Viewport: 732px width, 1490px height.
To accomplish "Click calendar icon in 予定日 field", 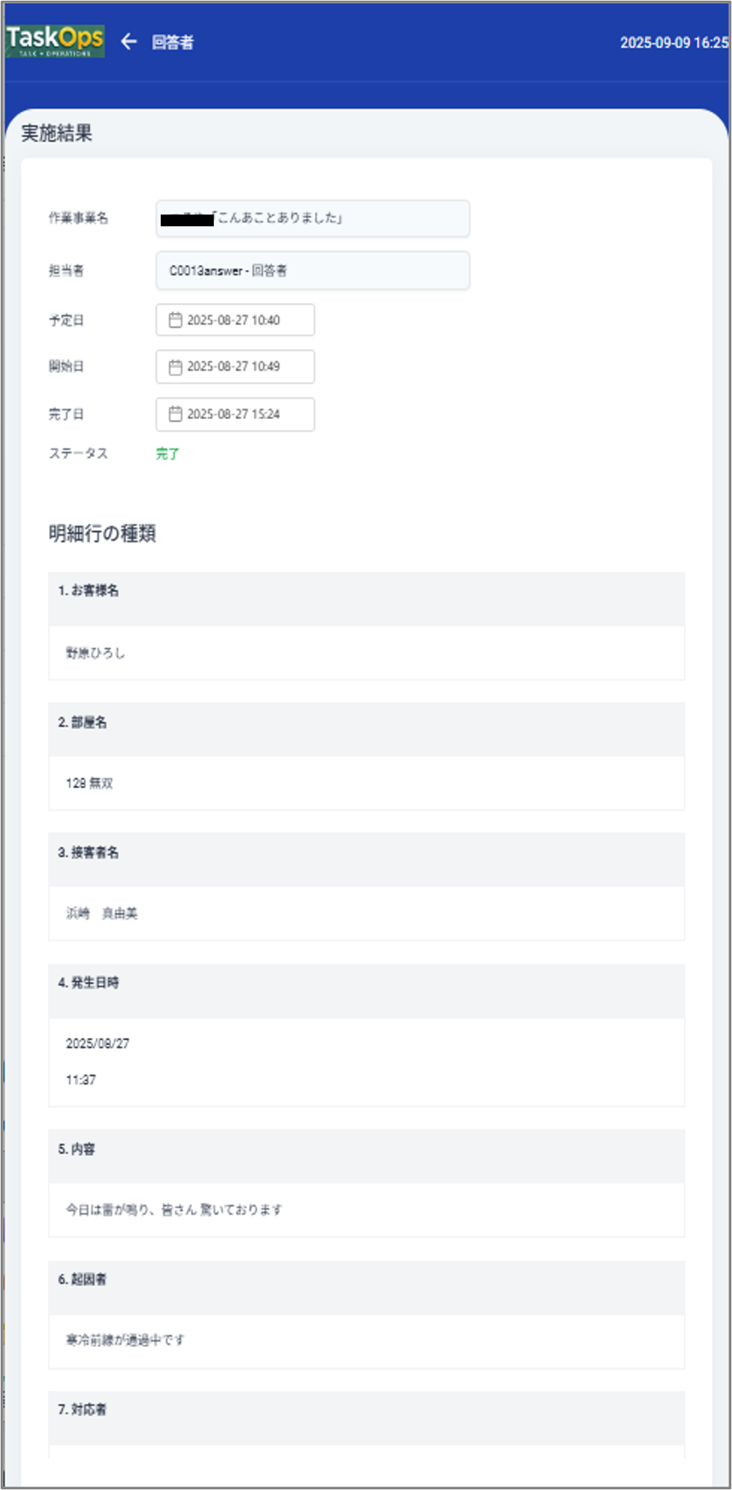I will [x=175, y=320].
